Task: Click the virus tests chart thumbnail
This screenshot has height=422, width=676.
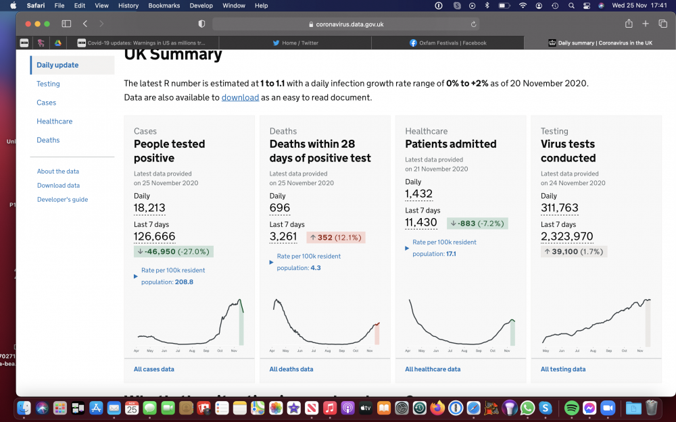Action: [596, 325]
